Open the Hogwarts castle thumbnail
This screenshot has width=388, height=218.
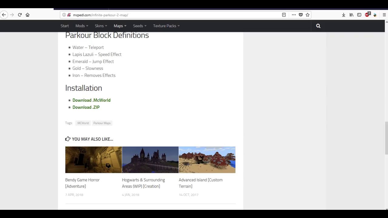150,160
